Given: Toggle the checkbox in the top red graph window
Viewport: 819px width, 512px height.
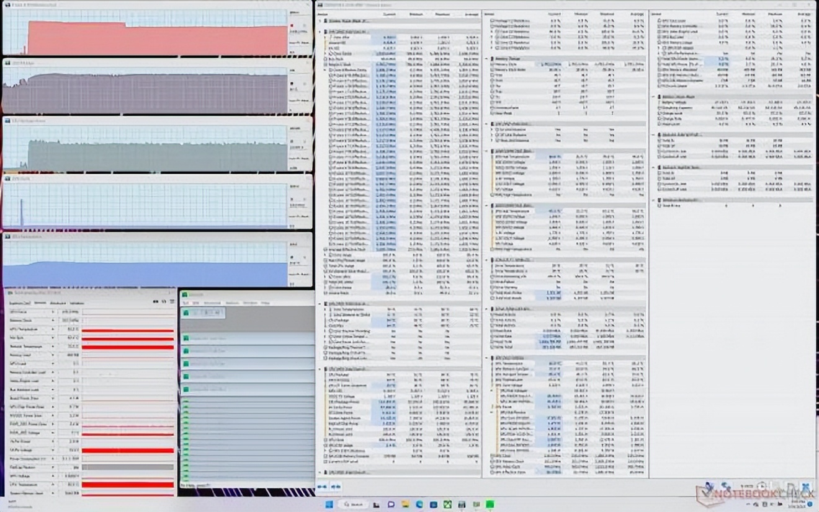Looking at the screenshot, I should pos(305,25).
